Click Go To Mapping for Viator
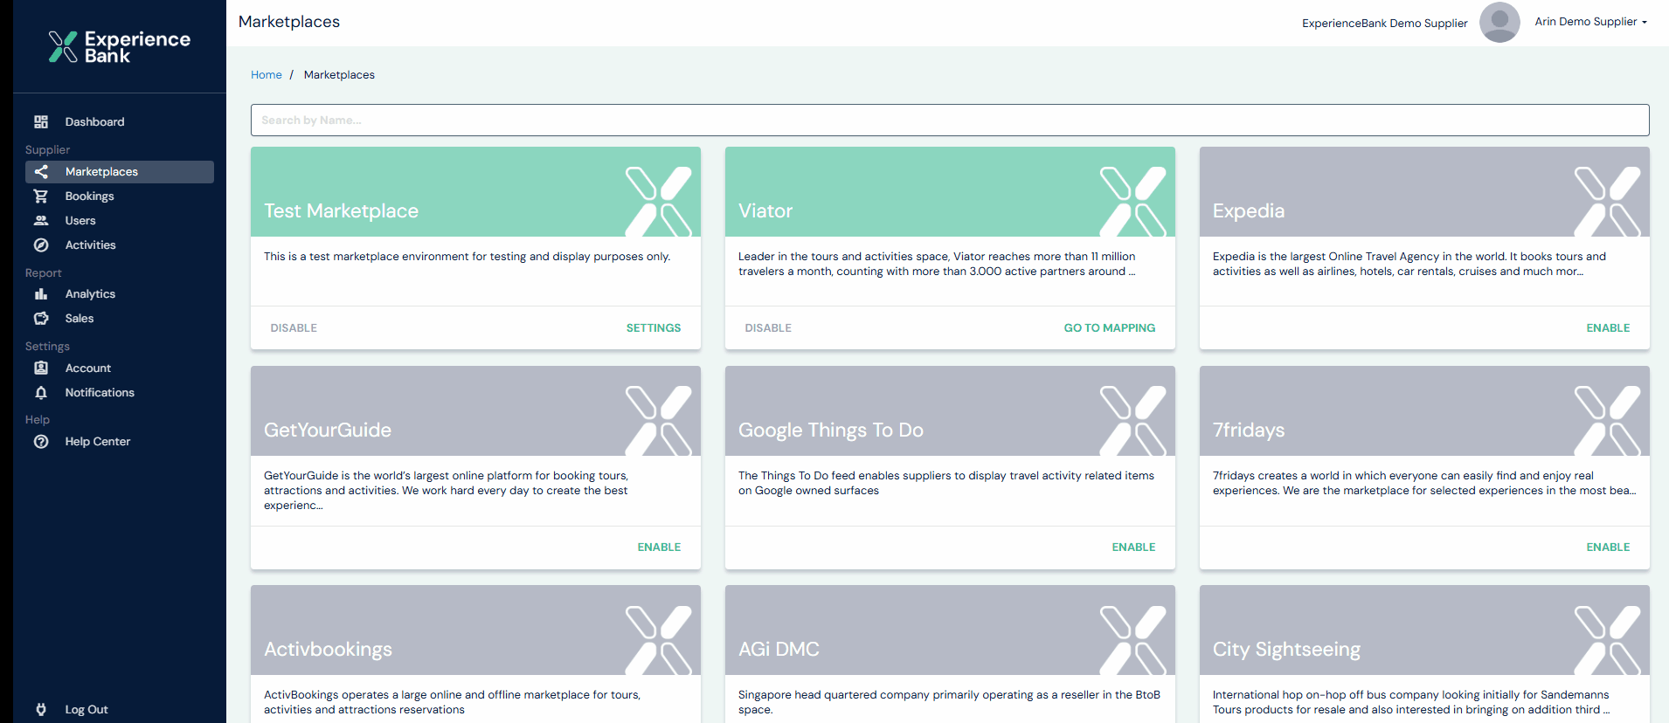 (1109, 328)
